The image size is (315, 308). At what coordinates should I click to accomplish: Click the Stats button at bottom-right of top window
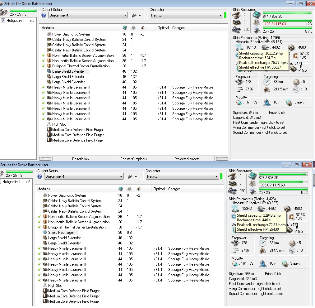[x=222, y=159]
